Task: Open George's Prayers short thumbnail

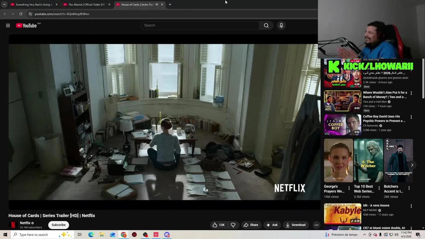Action: pos(338,161)
